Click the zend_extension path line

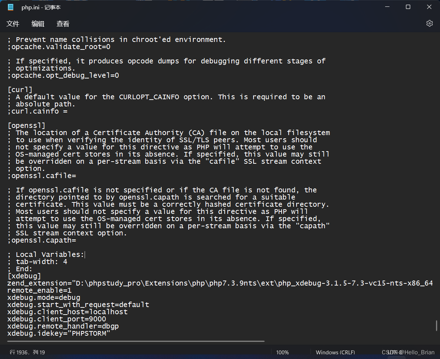(220, 283)
